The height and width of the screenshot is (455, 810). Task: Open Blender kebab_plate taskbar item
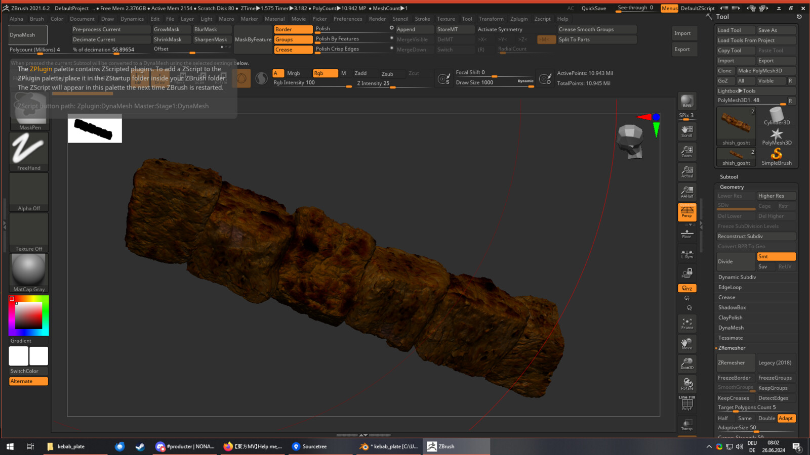389,446
